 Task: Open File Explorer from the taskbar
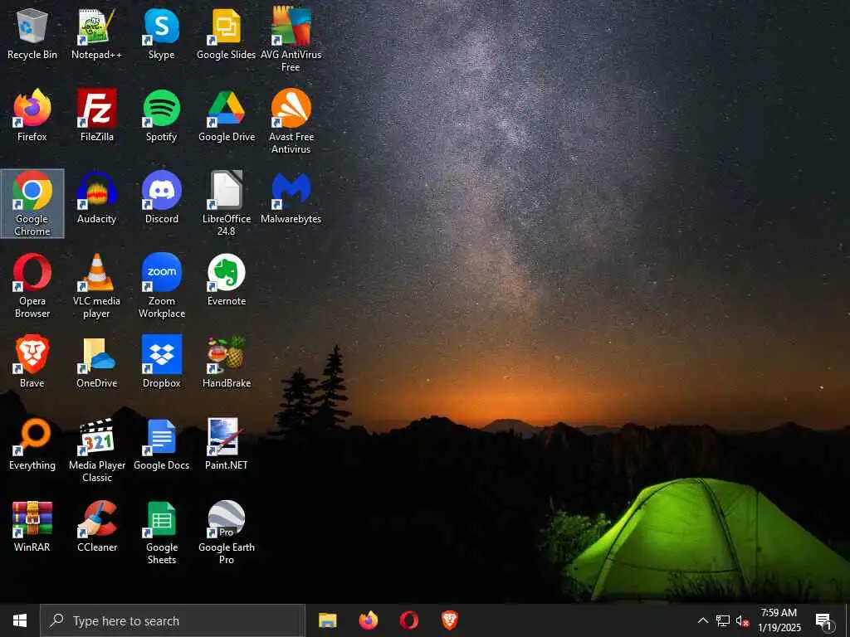coord(327,620)
